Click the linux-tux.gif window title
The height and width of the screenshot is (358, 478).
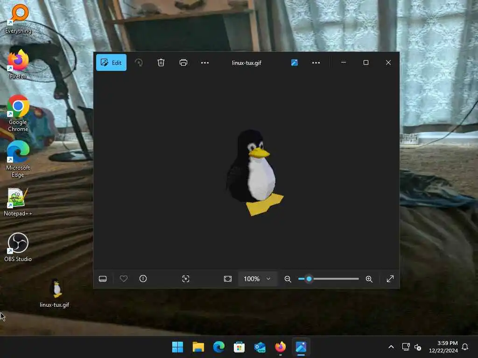click(x=246, y=63)
